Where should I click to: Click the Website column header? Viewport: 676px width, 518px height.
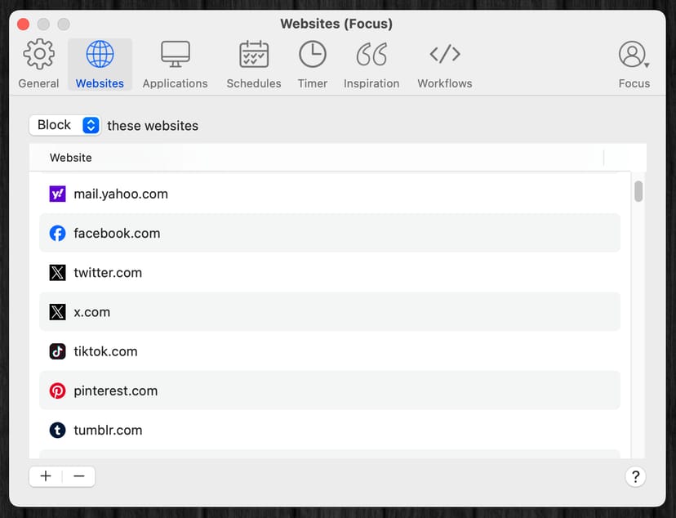pos(71,158)
